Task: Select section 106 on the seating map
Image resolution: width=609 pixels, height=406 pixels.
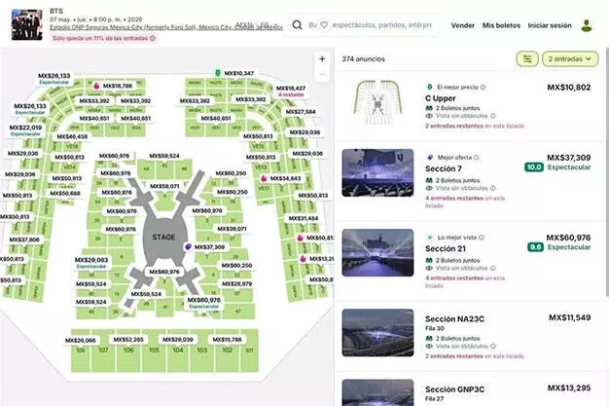Action: point(127,349)
